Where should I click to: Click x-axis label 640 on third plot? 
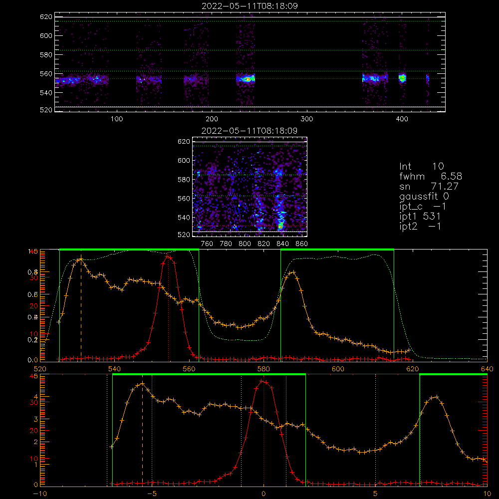pos(487,369)
